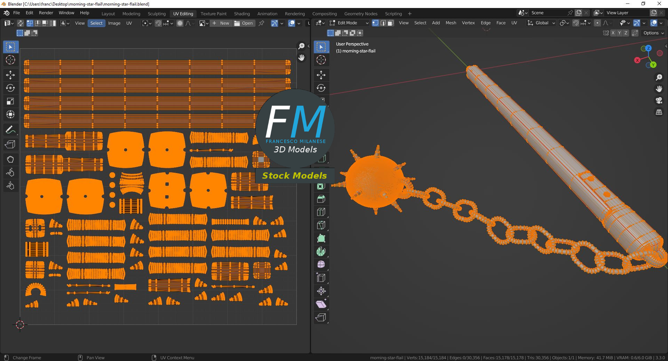Viewport: 668px width, 361px height.
Task: Click the Shear tool at toolbar bottom
Action: point(321,304)
